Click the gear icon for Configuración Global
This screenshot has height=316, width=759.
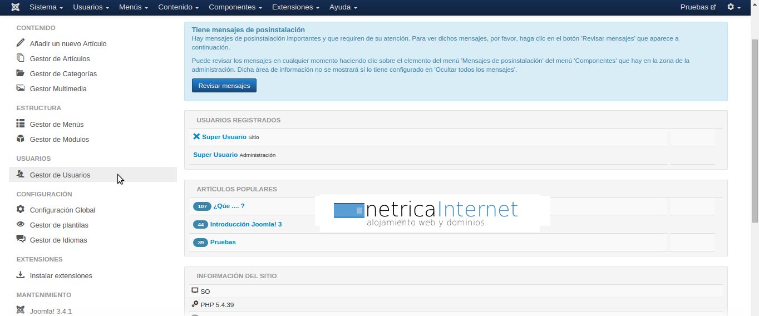point(21,209)
